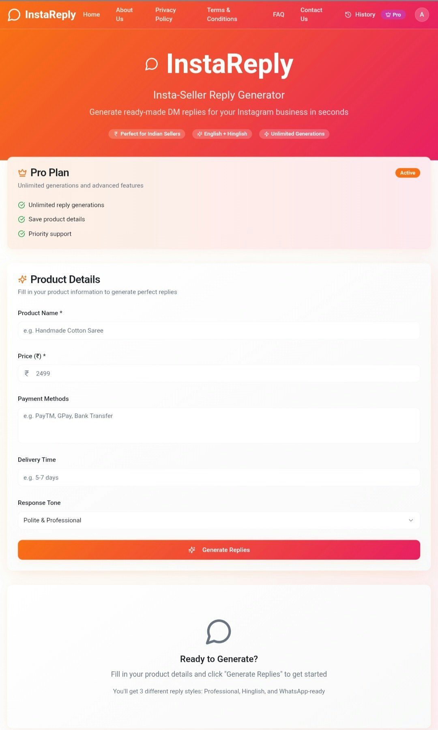Open the Contact Us link

point(311,14)
